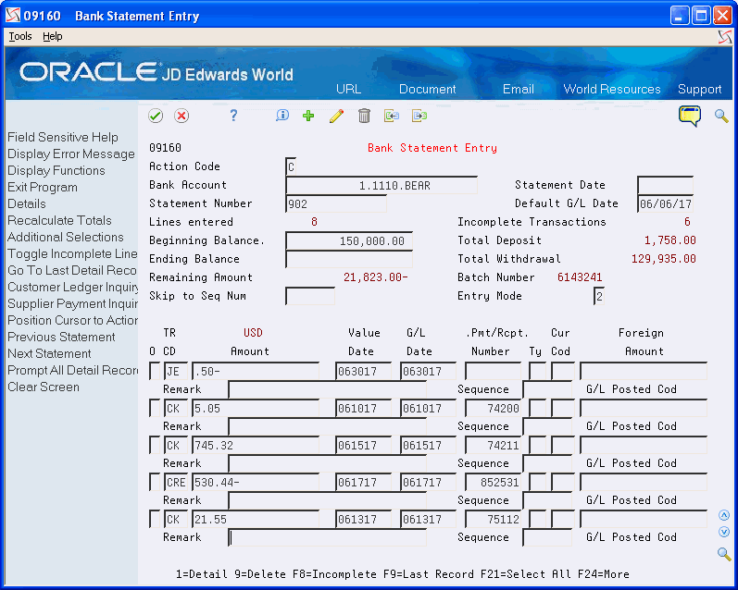The height and width of the screenshot is (590, 738).
Task: Click Exit Program link
Action: [x=43, y=188]
